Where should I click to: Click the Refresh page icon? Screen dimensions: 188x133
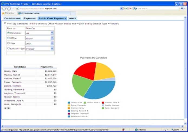126,8
